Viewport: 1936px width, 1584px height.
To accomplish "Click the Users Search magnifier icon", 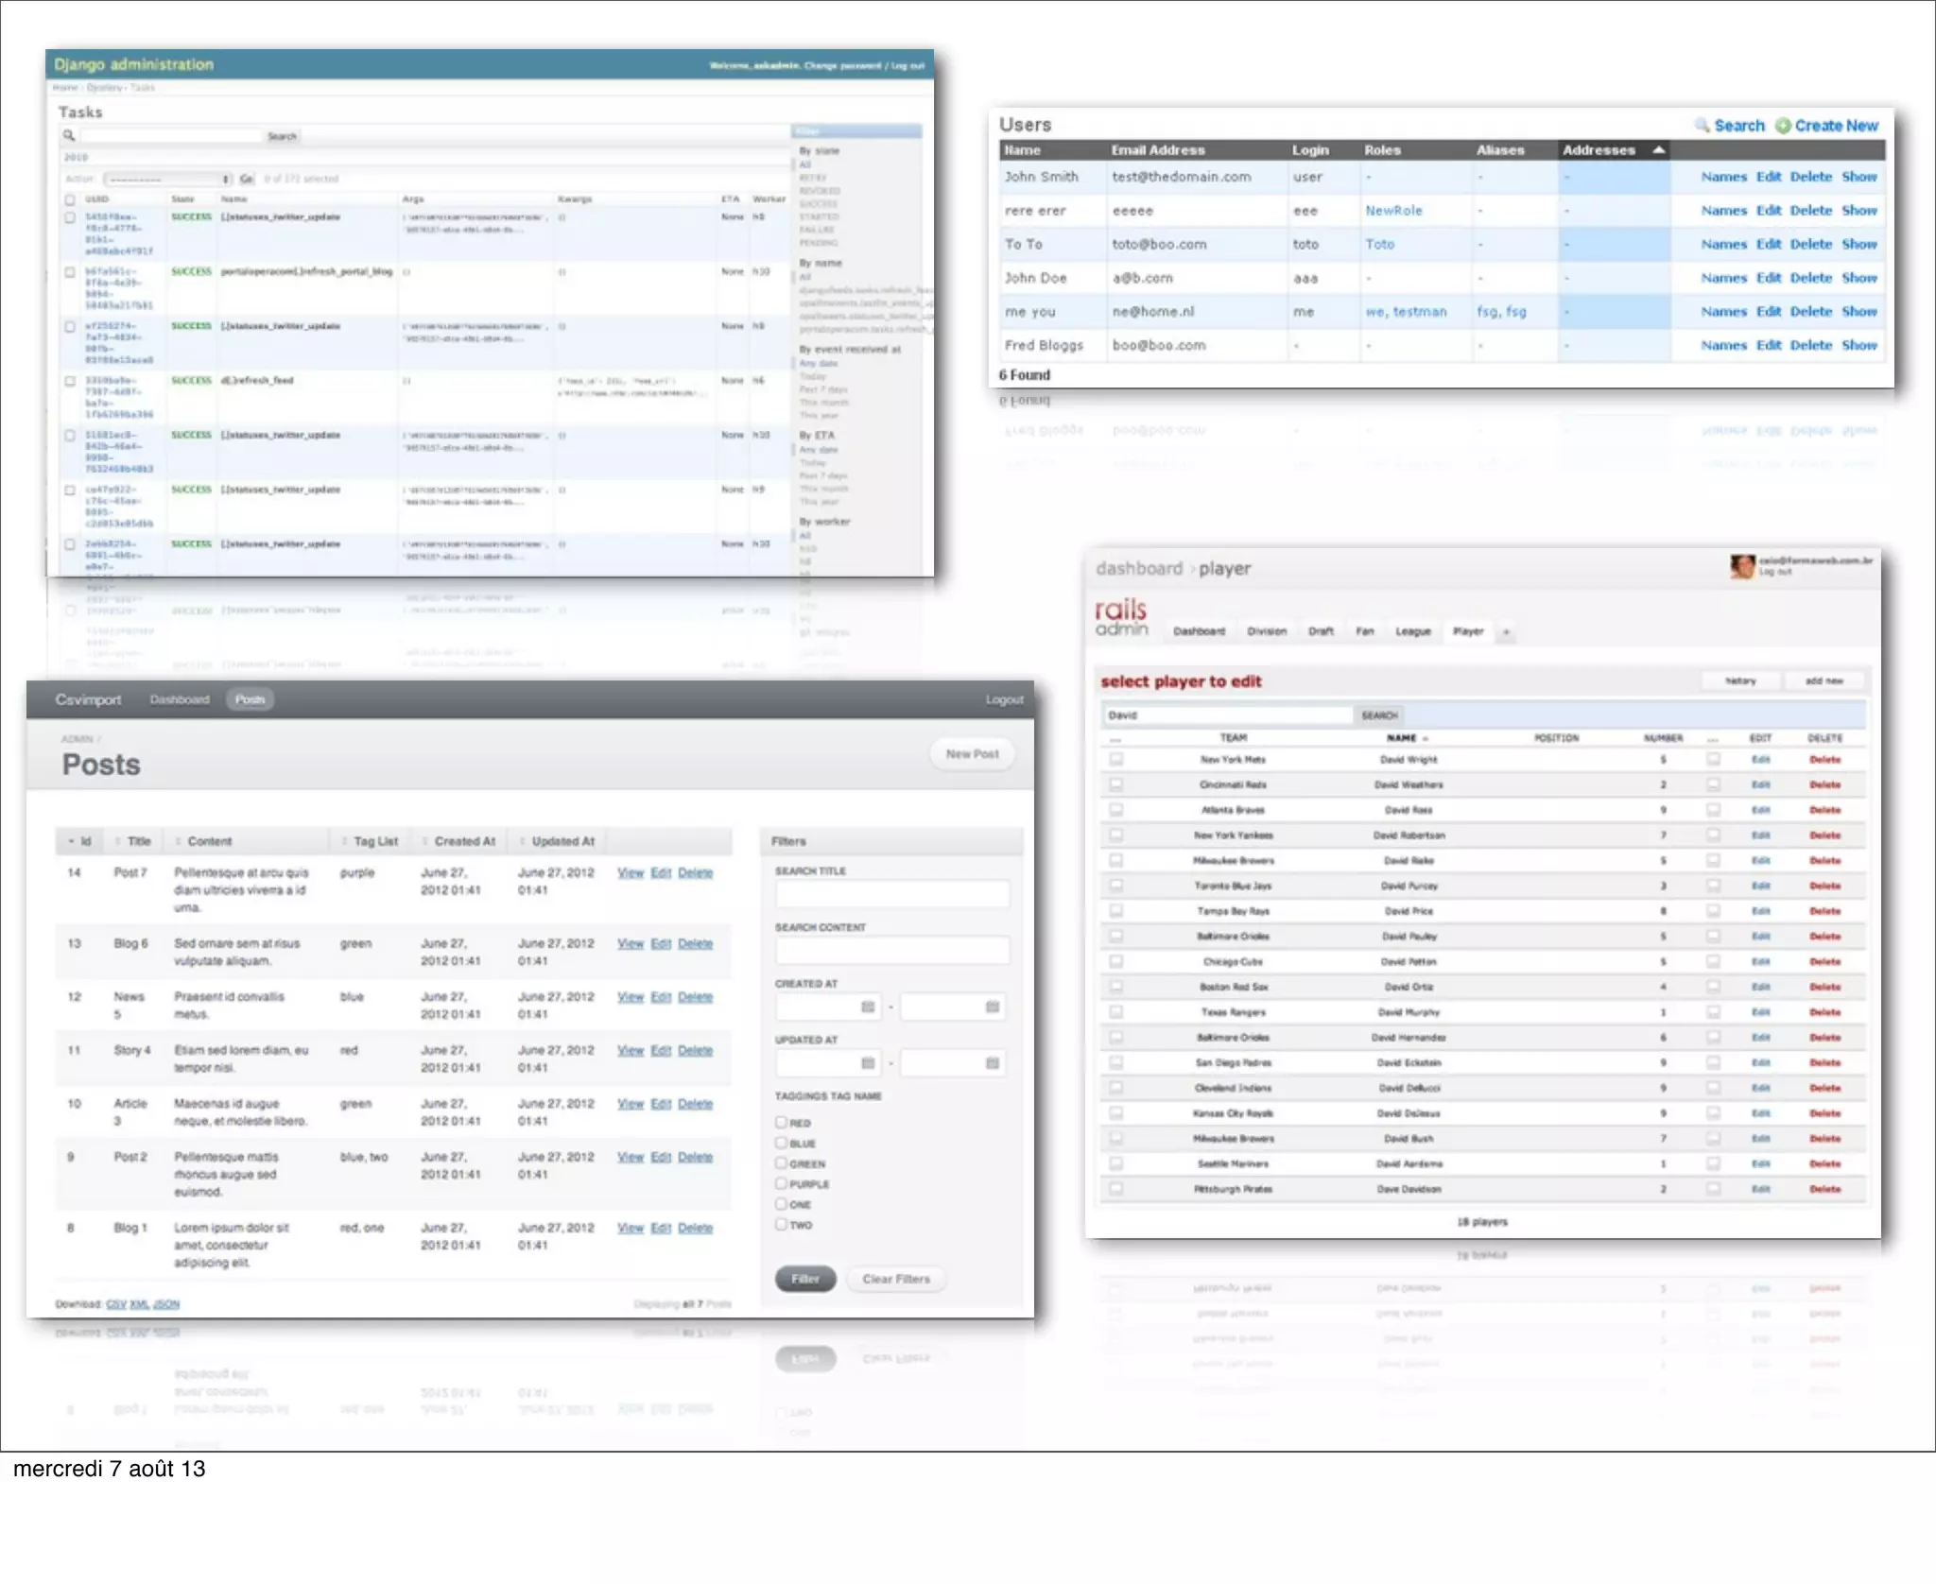I will pos(1702,126).
